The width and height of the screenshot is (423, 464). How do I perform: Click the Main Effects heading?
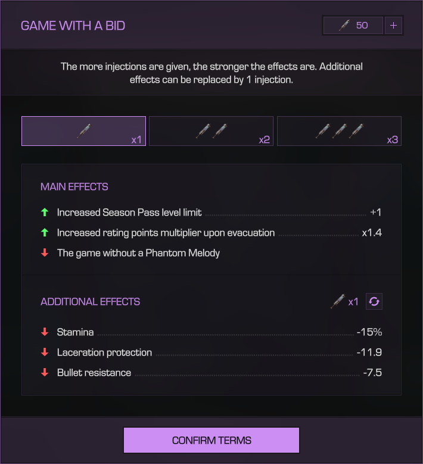pyautogui.click(x=74, y=186)
